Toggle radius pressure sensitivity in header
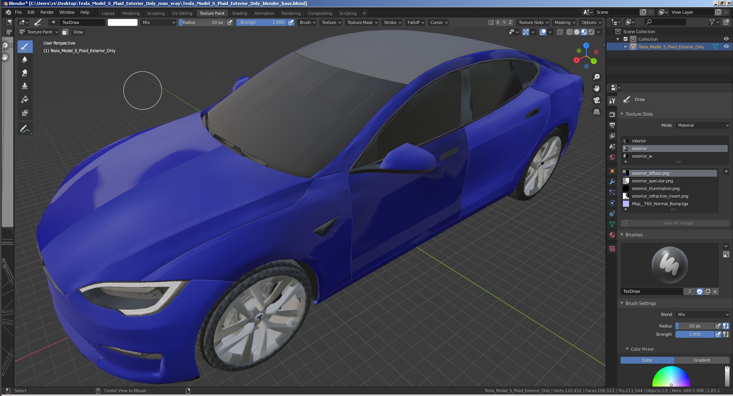733x396 pixels. (x=230, y=22)
